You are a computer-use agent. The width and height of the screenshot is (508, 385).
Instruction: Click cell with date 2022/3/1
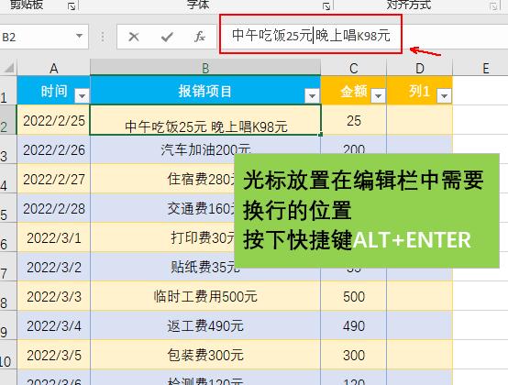click(x=54, y=237)
